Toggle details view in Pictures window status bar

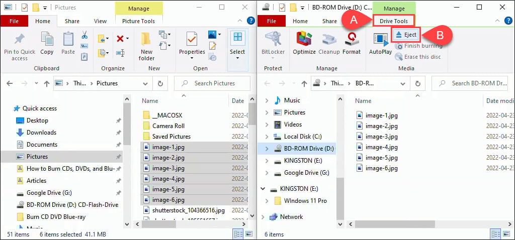coord(238,234)
